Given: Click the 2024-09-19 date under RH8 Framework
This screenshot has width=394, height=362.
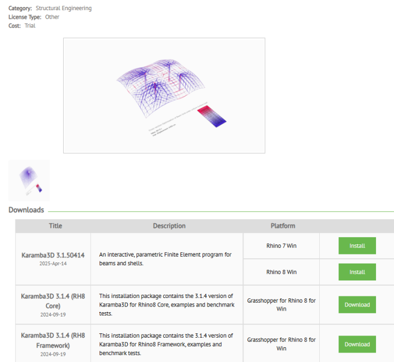Looking at the screenshot, I should pyautogui.click(x=53, y=354).
